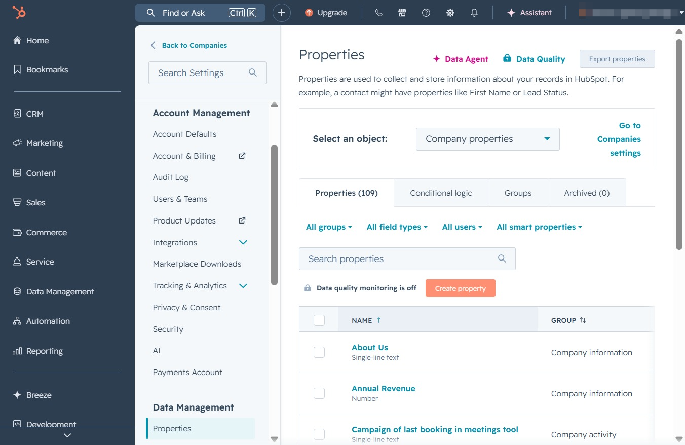
Task: Open the marketplace storefront icon
Action: click(x=402, y=13)
